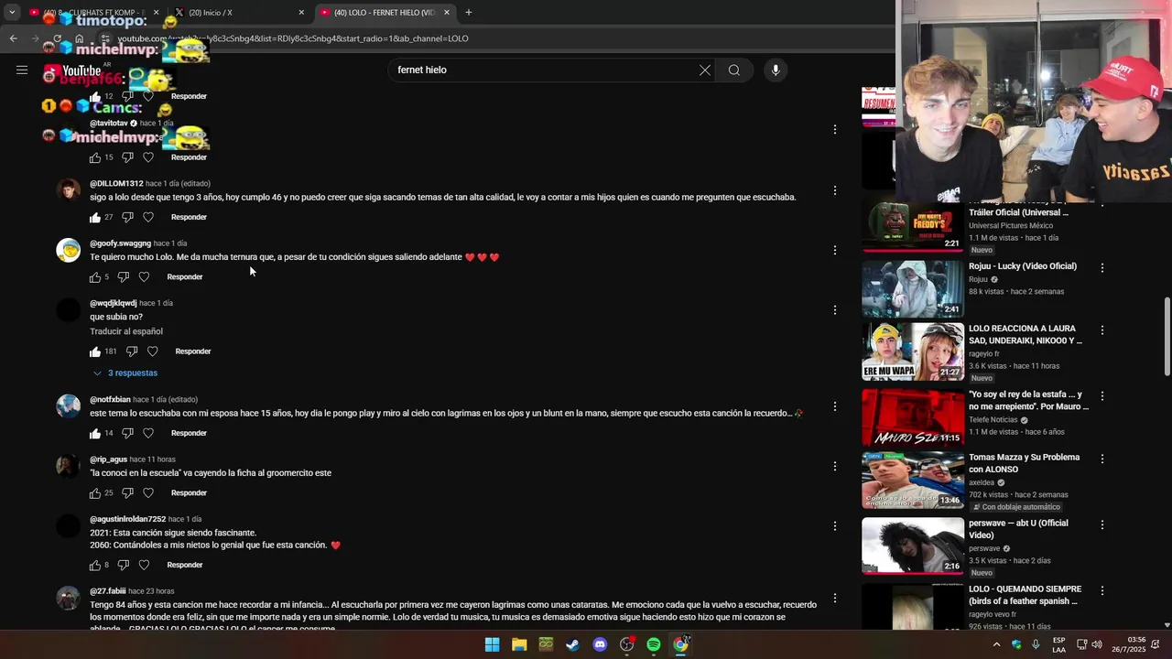Heart the @DILLOM1312 comment
This screenshot has height=659, width=1172.
148,217
